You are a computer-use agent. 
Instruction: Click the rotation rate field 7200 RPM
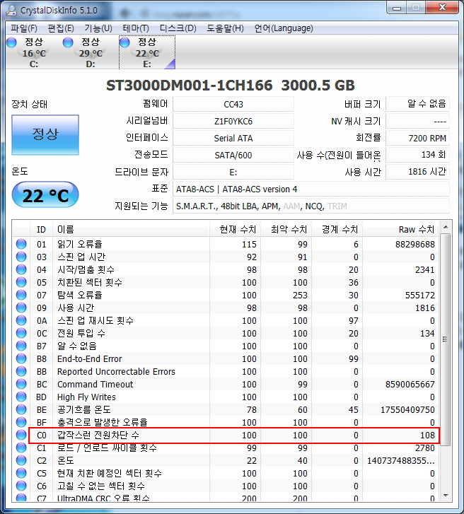click(417, 138)
